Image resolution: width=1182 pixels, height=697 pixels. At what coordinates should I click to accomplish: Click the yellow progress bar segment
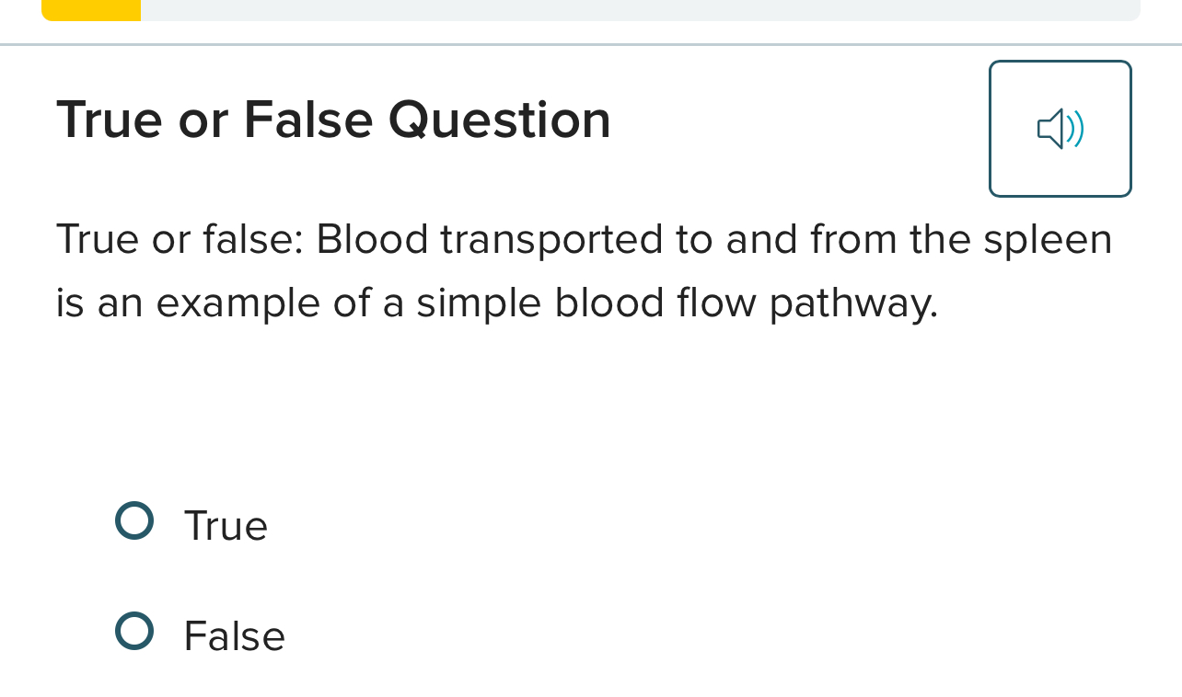[90, 10]
